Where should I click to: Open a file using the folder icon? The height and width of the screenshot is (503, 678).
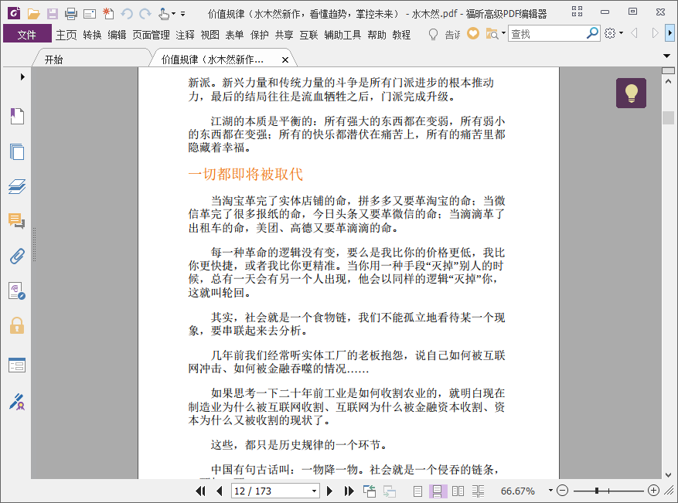coord(33,14)
